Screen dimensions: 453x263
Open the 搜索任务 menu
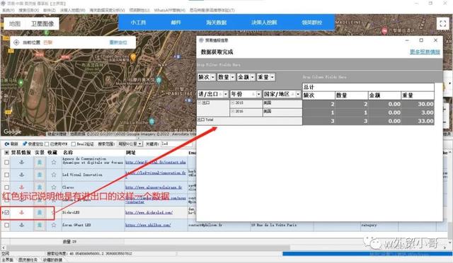coord(28,10)
